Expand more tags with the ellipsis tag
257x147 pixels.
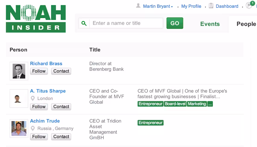tap(210, 104)
